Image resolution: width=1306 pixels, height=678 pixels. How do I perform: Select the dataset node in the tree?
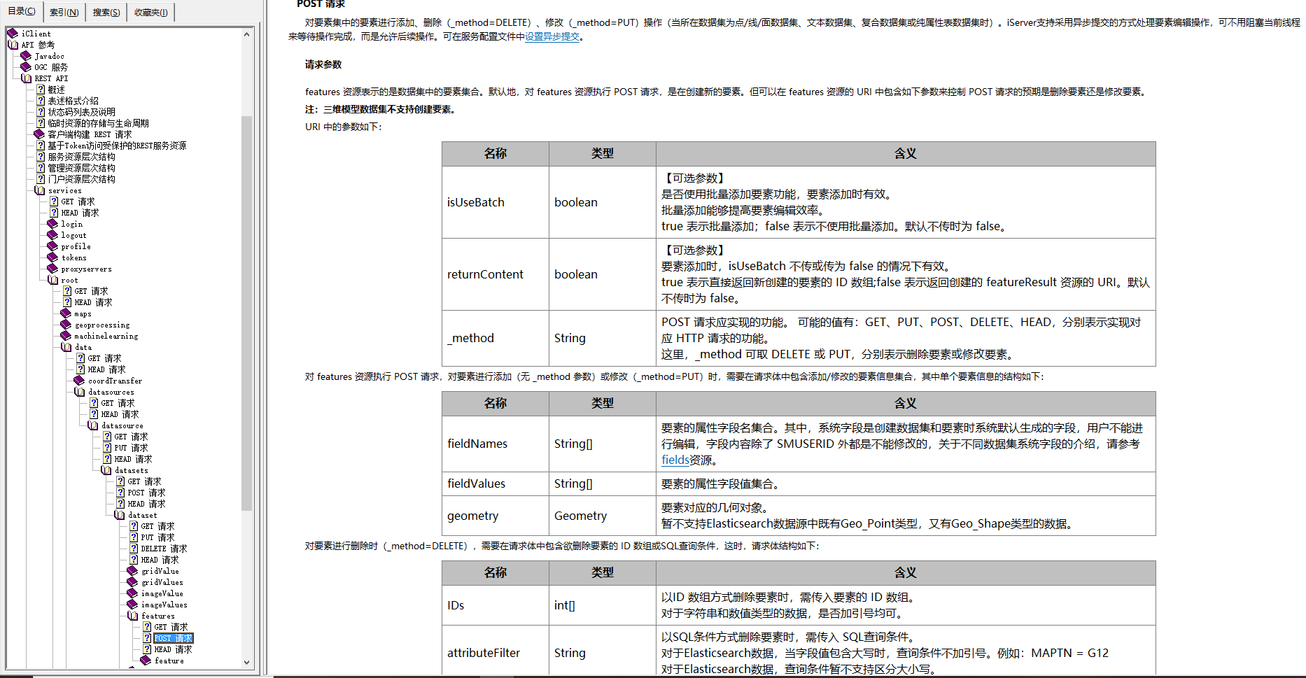click(142, 515)
